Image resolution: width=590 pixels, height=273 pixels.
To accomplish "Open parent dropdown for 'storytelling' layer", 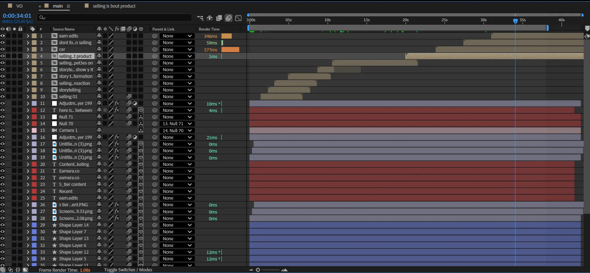I will [x=177, y=90].
